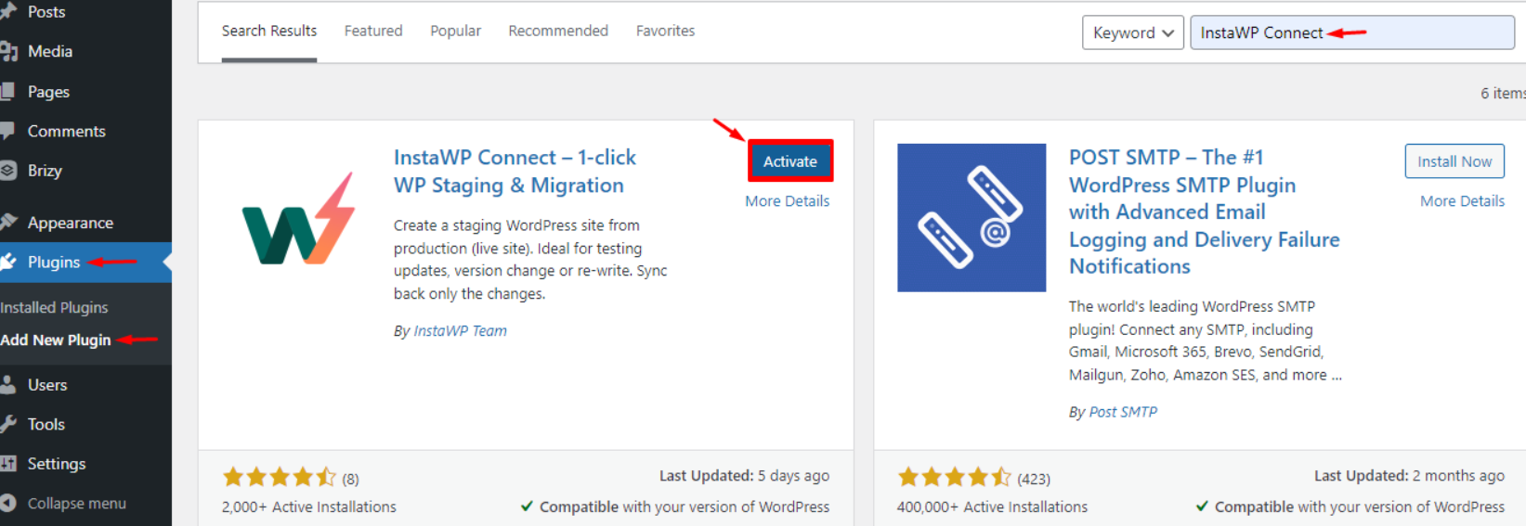Click the Settings sliders icon

point(8,463)
